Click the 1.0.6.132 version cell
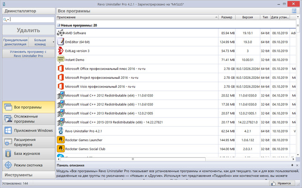Image resolution: width=302 pixels, height=188 pixels. 247,140
